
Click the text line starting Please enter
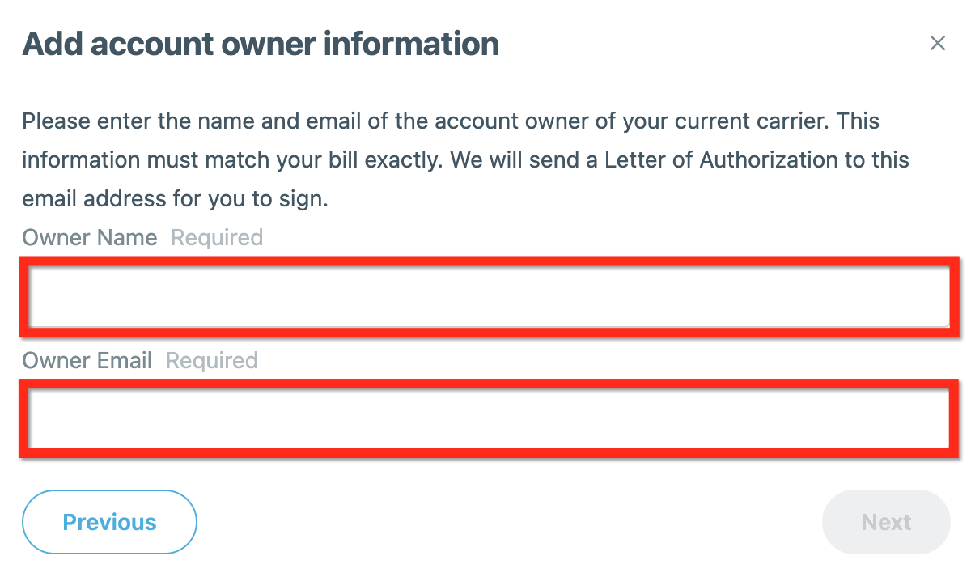(451, 122)
